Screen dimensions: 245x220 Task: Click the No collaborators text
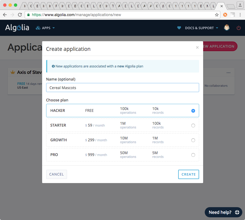coord(216,86)
